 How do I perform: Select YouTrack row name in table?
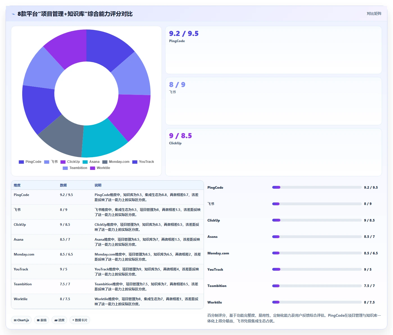21,269
